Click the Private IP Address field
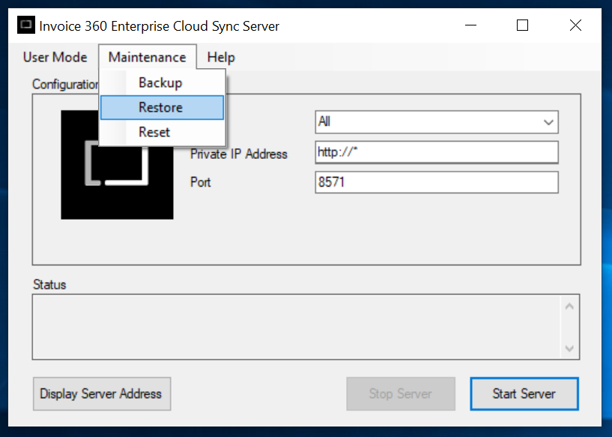Image resolution: width=612 pixels, height=437 pixels. click(437, 152)
